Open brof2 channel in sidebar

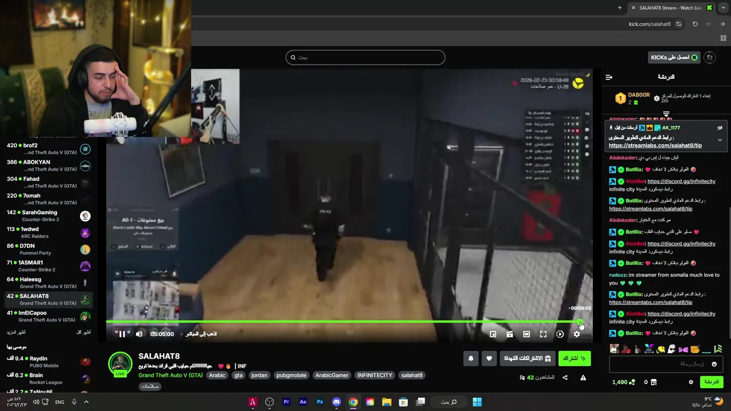click(48, 149)
